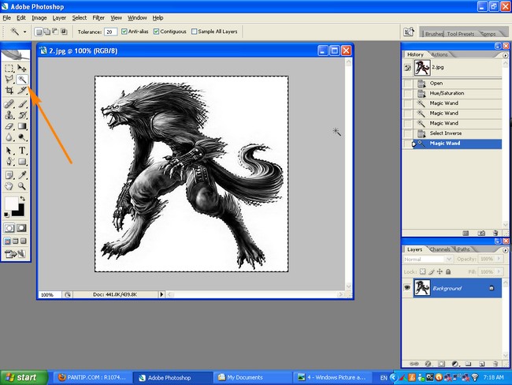Viewport: 512px width, 385px height.
Task: Select the Polygonal Lasso tool
Action: (9, 79)
